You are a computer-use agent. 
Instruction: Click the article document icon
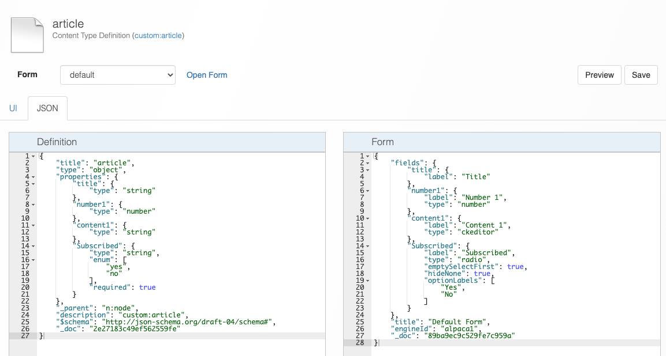(x=27, y=35)
